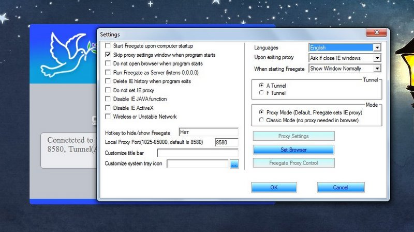Viewport: 414px width, 232px height.
Task: Confirm settings with the OK button
Action: [x=274, y=187]
